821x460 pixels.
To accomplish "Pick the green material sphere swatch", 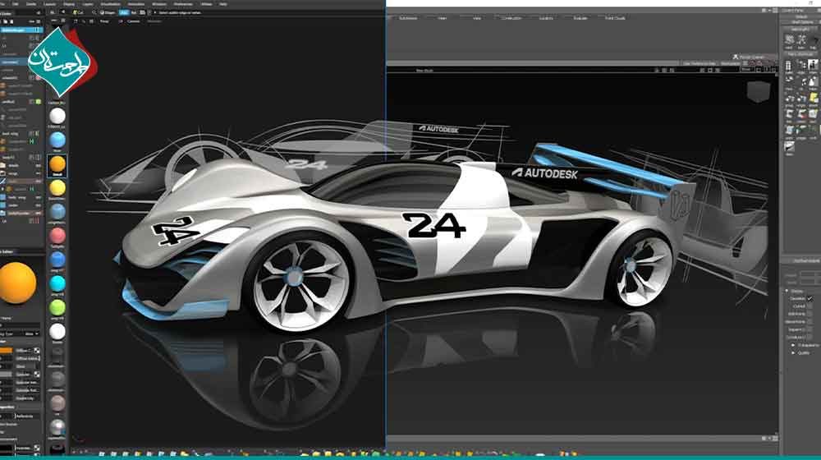I will (x=57, y=307).
